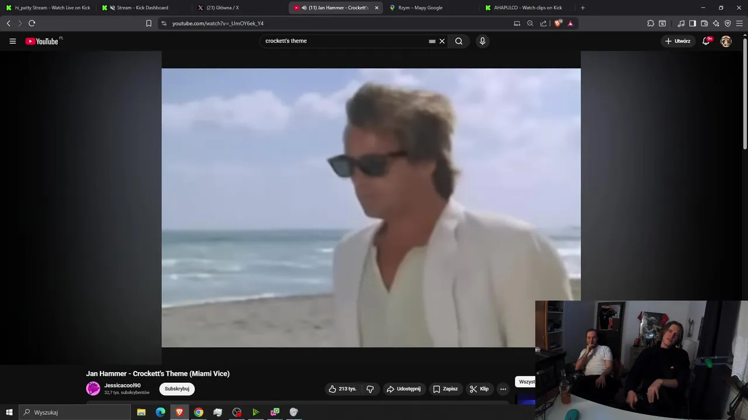Open the Brave main menu
Screen dimensions: 748x420
(x=739, y=23)
